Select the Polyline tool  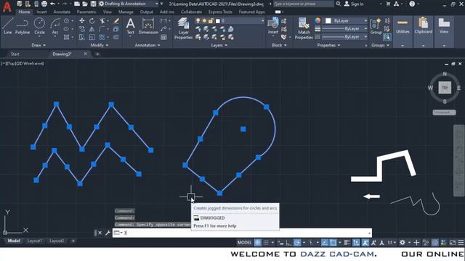click(x=23, y=26)
